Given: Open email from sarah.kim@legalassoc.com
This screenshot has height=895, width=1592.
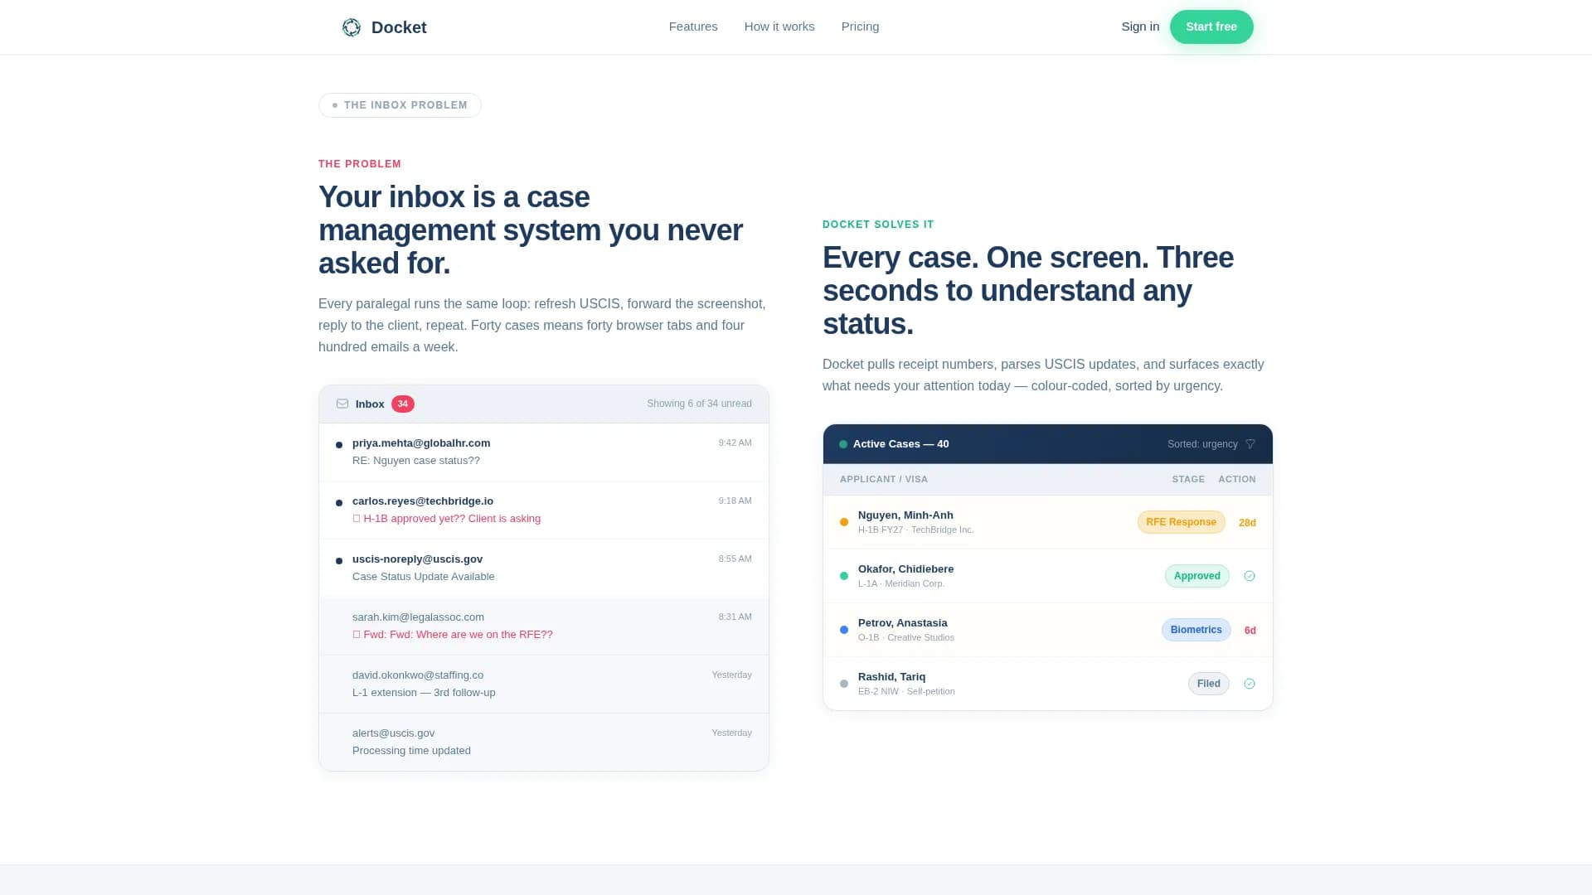Looking at the screenshot, I should coord(544,626).
